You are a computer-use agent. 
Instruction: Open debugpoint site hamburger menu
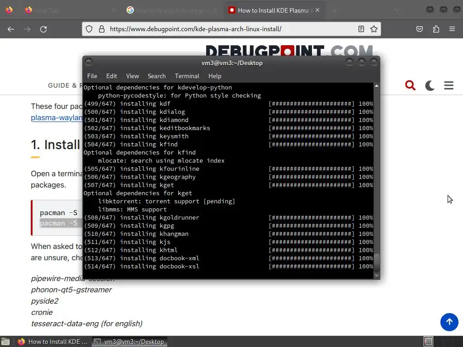click(x=449, y=85)
